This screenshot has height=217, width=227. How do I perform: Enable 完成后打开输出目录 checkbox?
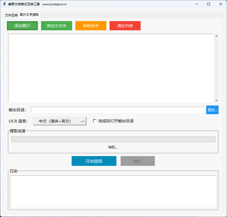pos(95,121)
